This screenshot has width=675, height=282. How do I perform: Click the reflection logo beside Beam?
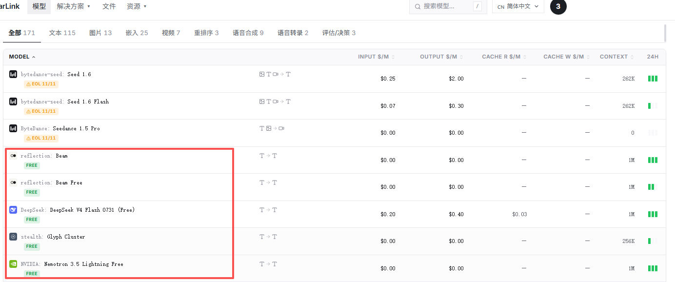(x=13, y=156)
